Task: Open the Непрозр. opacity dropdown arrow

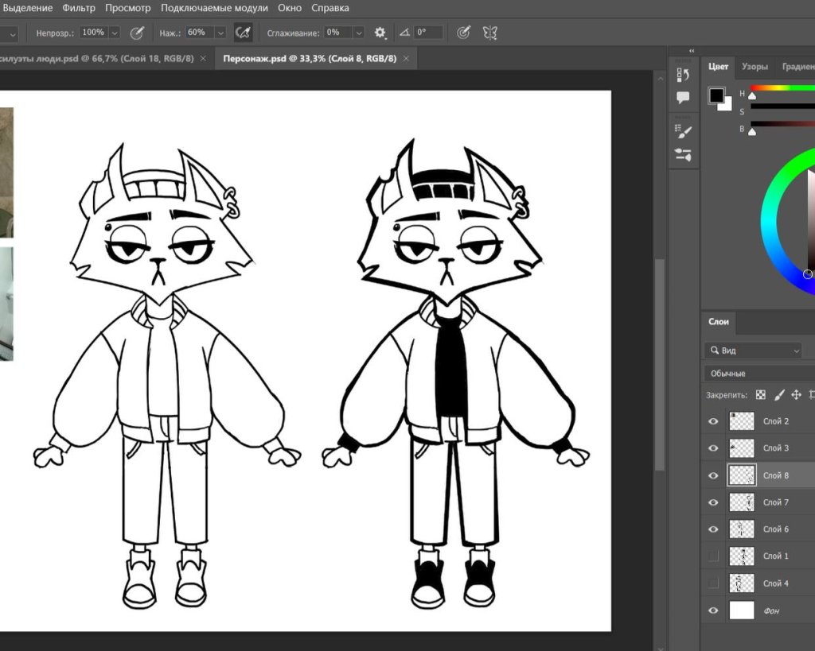Action: point(115,33)
